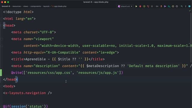
Task: Toggle listening for PHP debug connections
Action: pos(148,6)
